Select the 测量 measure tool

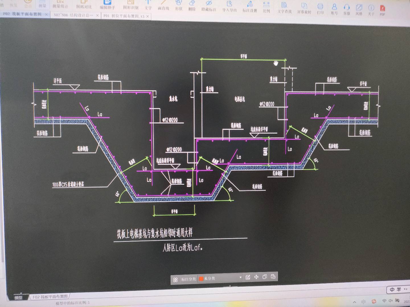click(42, 4)
